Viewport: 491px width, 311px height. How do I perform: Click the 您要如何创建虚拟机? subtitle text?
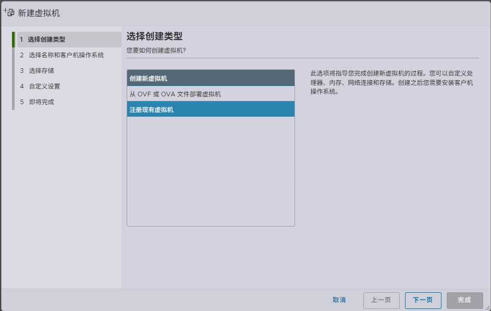[156, 51]
